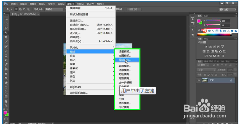This screenshot has height=124, width=239.
Task: Select the Eraser tool
Action: coord(6,65)
